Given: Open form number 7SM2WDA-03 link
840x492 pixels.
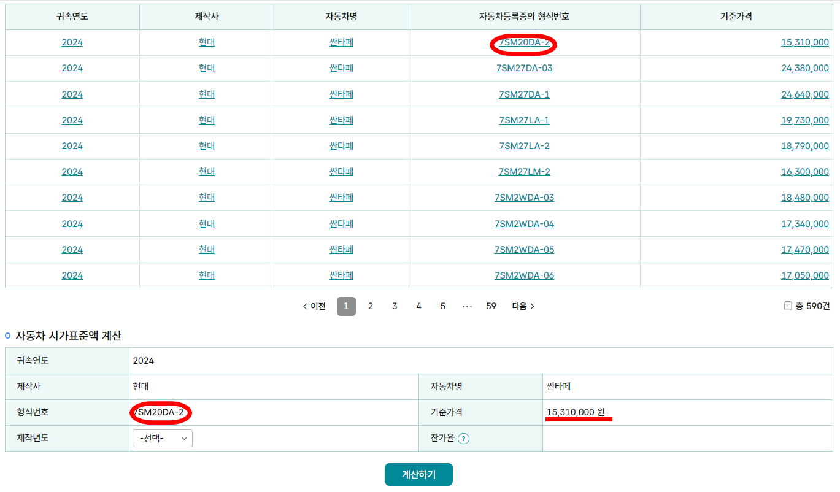Looking at the screenshot, I should point(524,198).
